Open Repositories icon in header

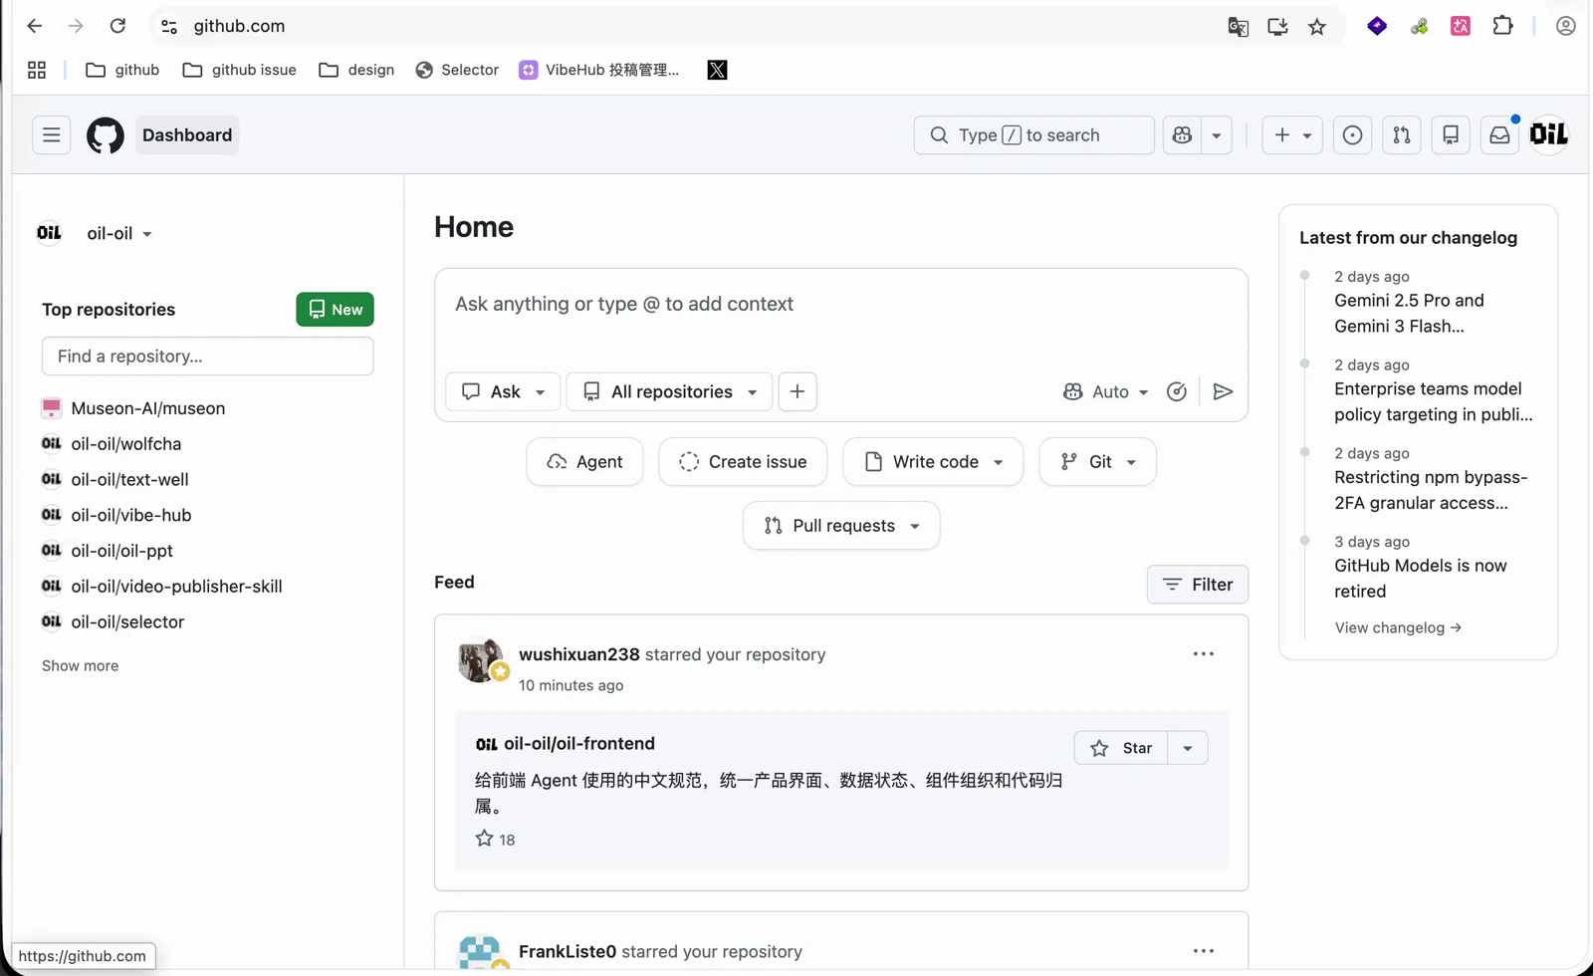click(x=1451, y=135)
